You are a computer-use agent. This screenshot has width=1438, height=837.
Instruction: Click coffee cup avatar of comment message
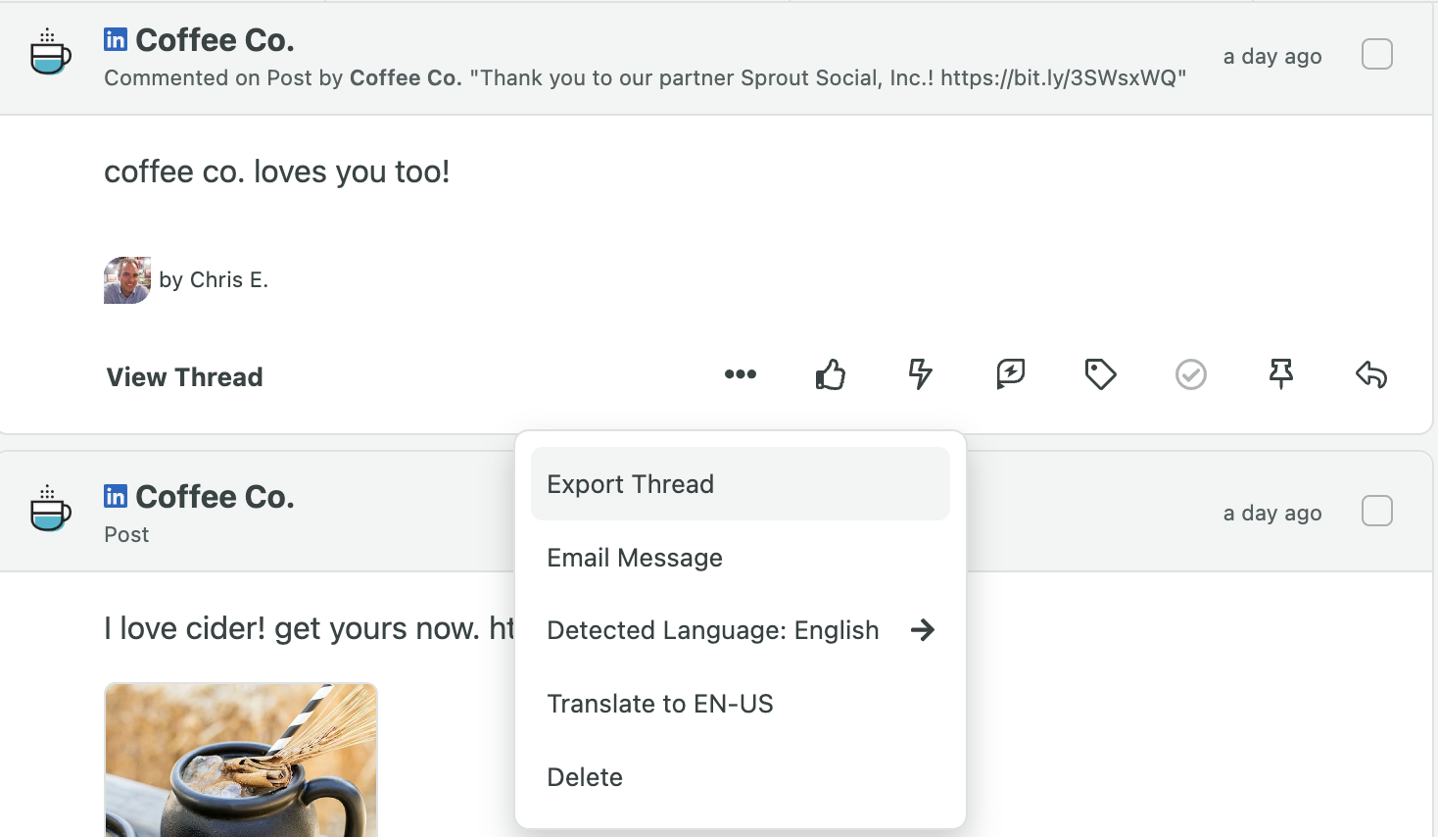50,52
